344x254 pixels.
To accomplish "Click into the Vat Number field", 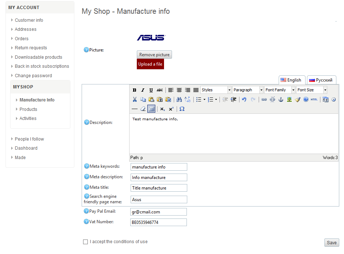I will 159,222.
